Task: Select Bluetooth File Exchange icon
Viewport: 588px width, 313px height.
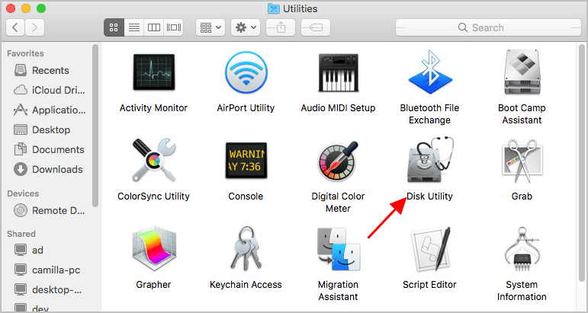Action: click(x=430, y=72)
